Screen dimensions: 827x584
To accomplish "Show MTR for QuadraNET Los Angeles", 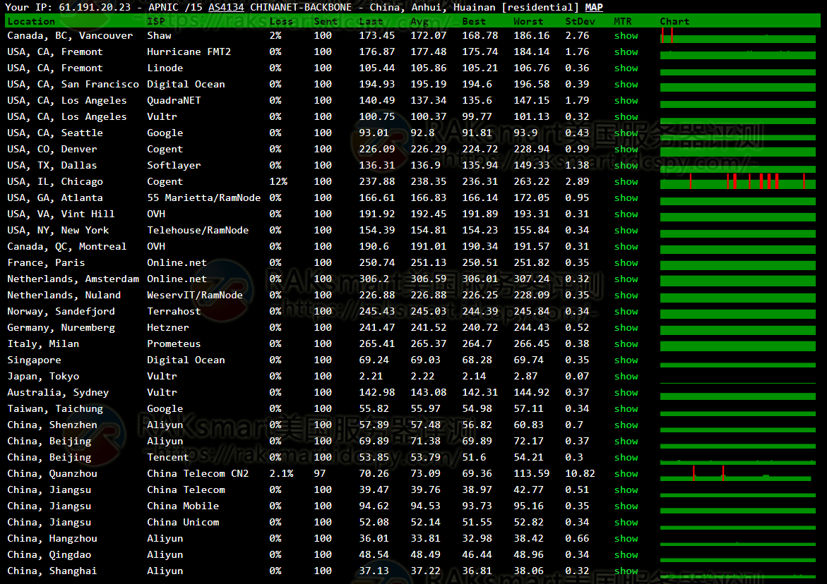I will 626,101.
